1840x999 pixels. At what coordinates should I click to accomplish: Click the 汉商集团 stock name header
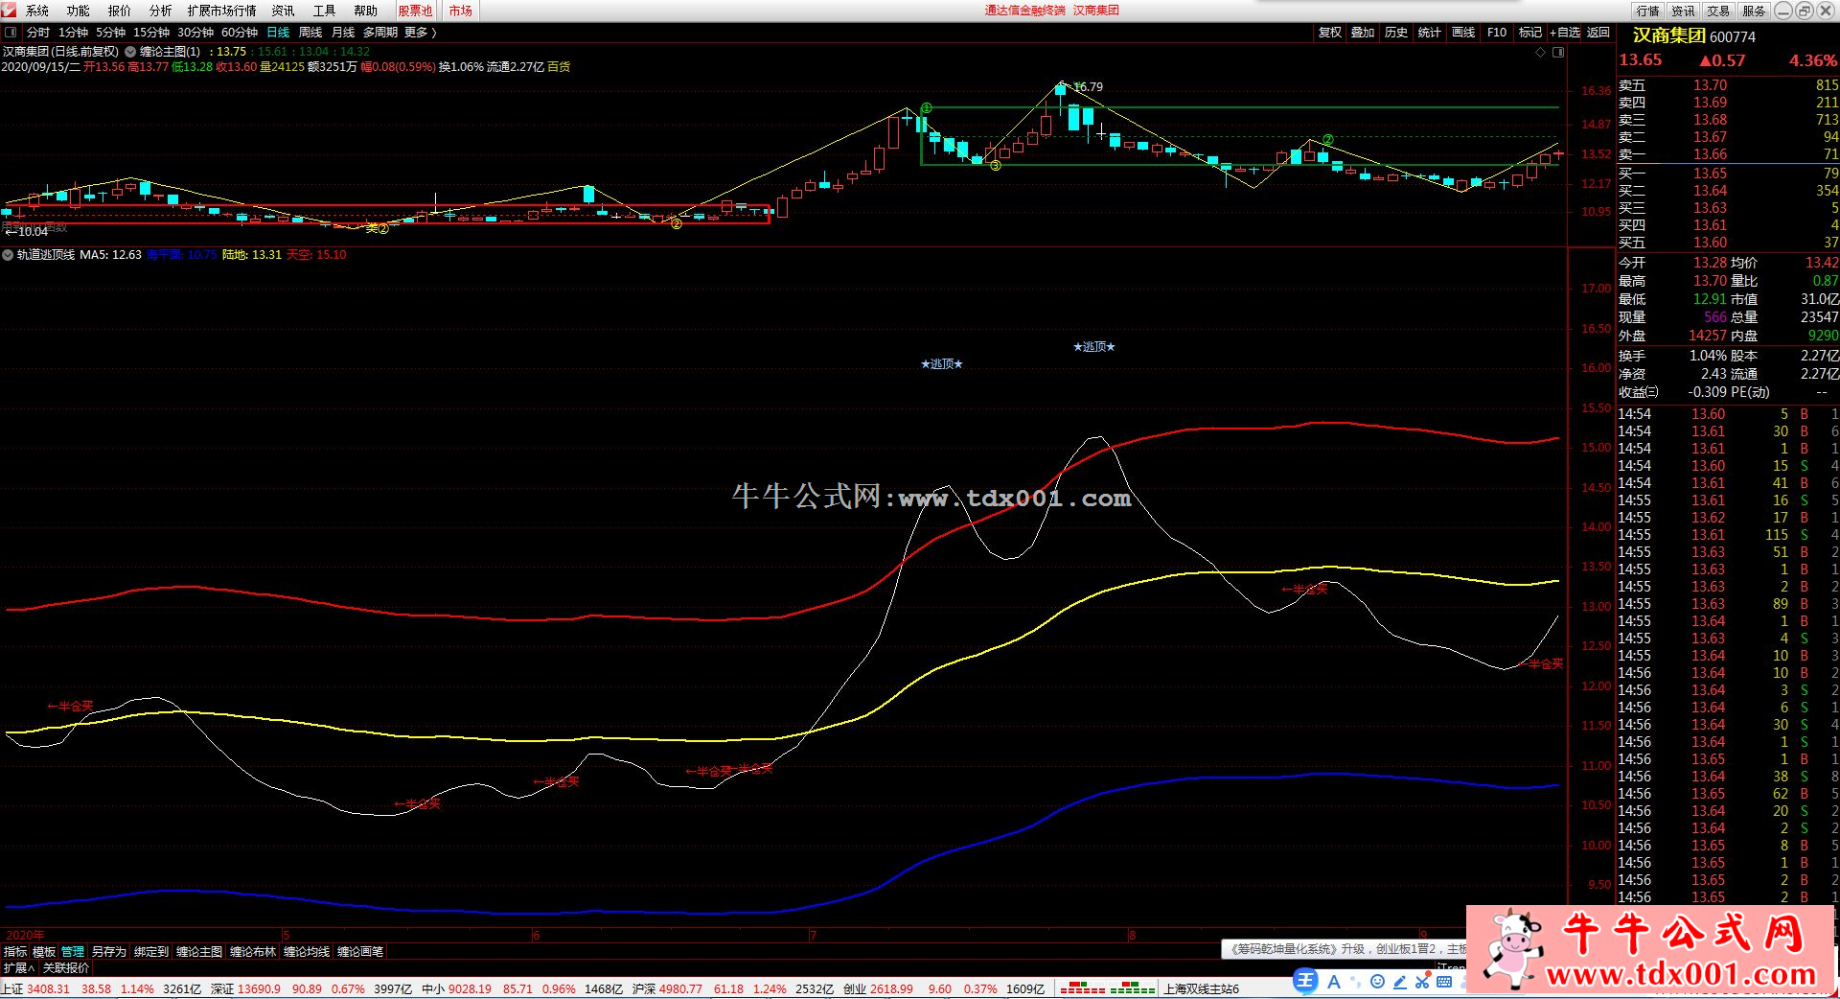click(x=1669, y=35)
